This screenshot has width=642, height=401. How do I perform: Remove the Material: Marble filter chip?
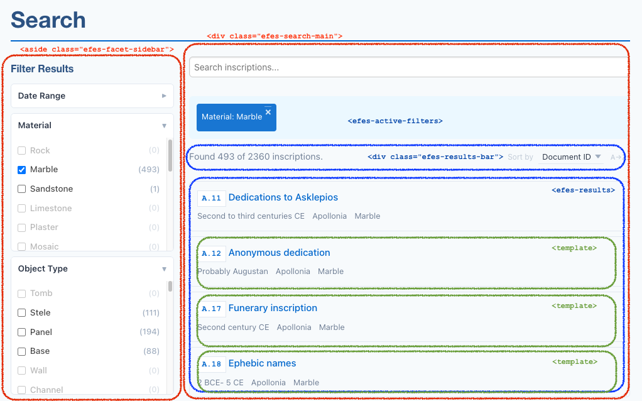point(268,112)
